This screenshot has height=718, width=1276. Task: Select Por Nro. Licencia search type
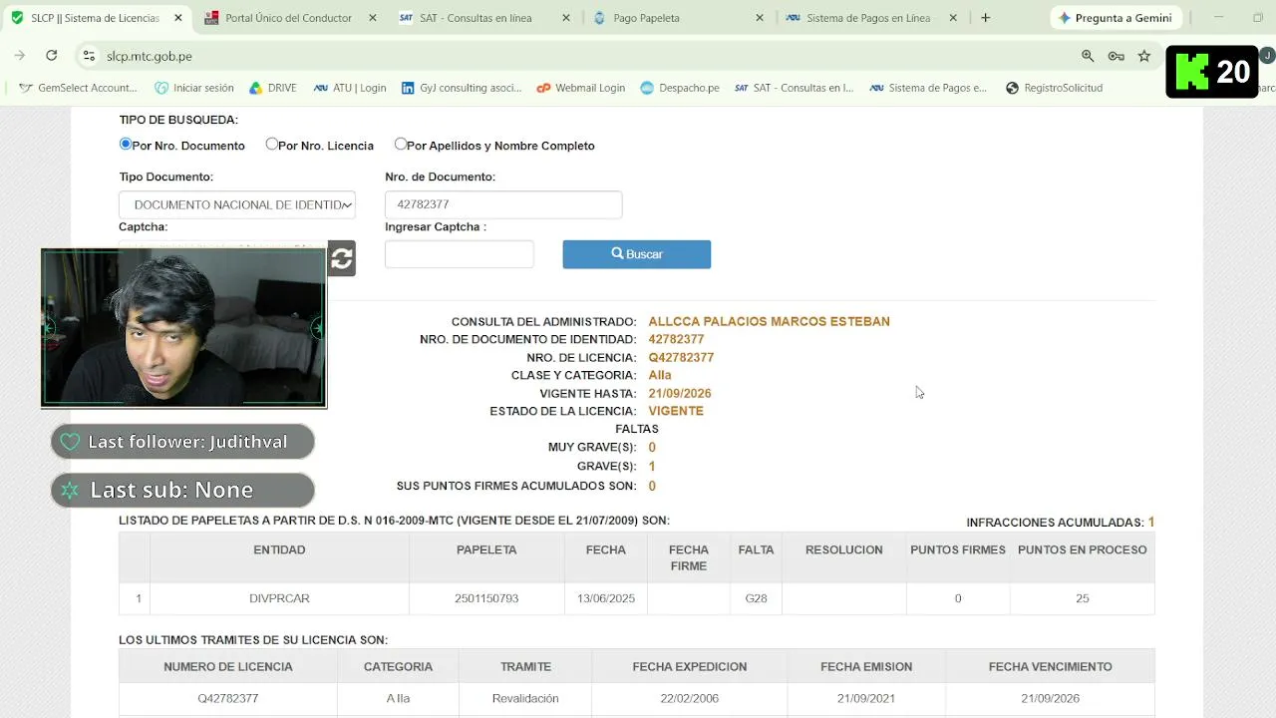point(271,144)
